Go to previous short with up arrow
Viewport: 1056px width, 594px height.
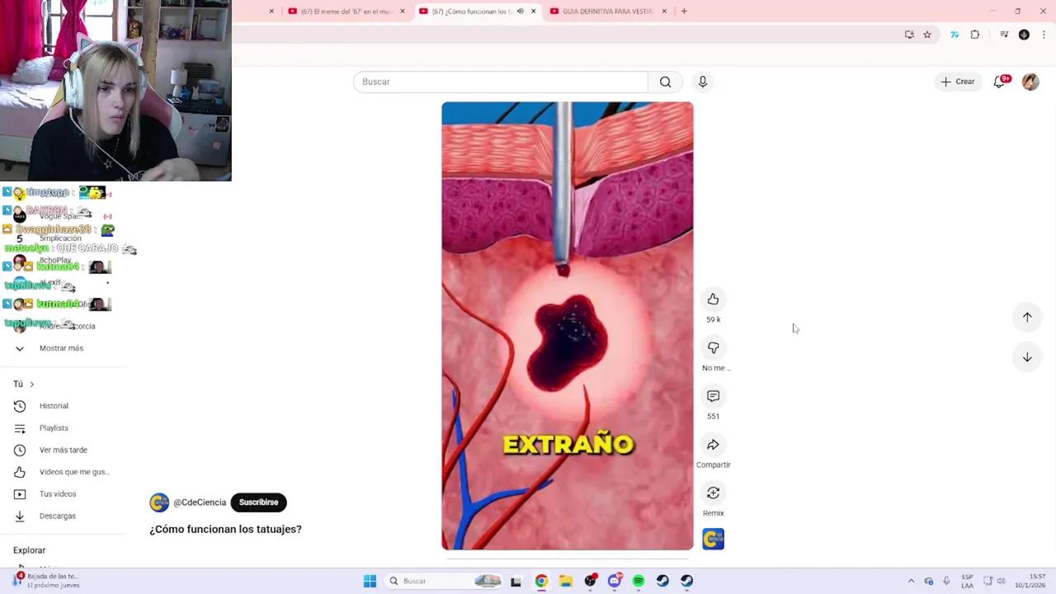pyautogui.click(x=1027, y=317)
